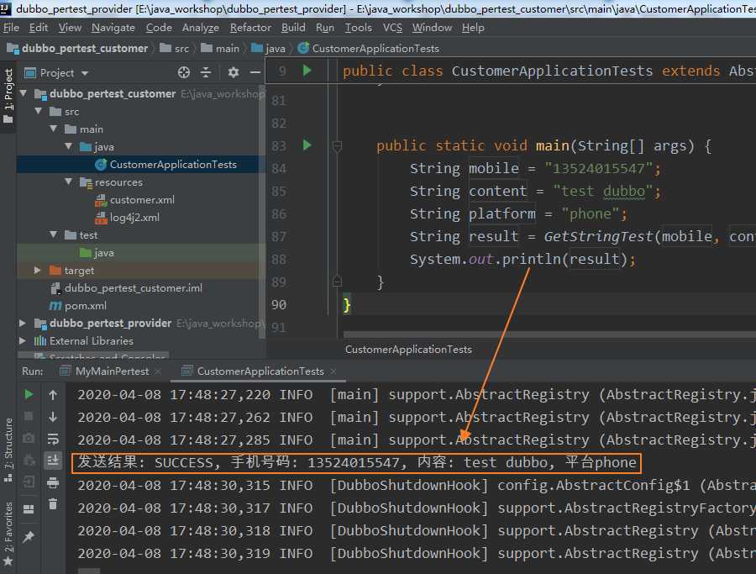The height and width of the screenshot is (574, 756).
Task: Expand External Libraries node
Action: [x=22, y=340]
